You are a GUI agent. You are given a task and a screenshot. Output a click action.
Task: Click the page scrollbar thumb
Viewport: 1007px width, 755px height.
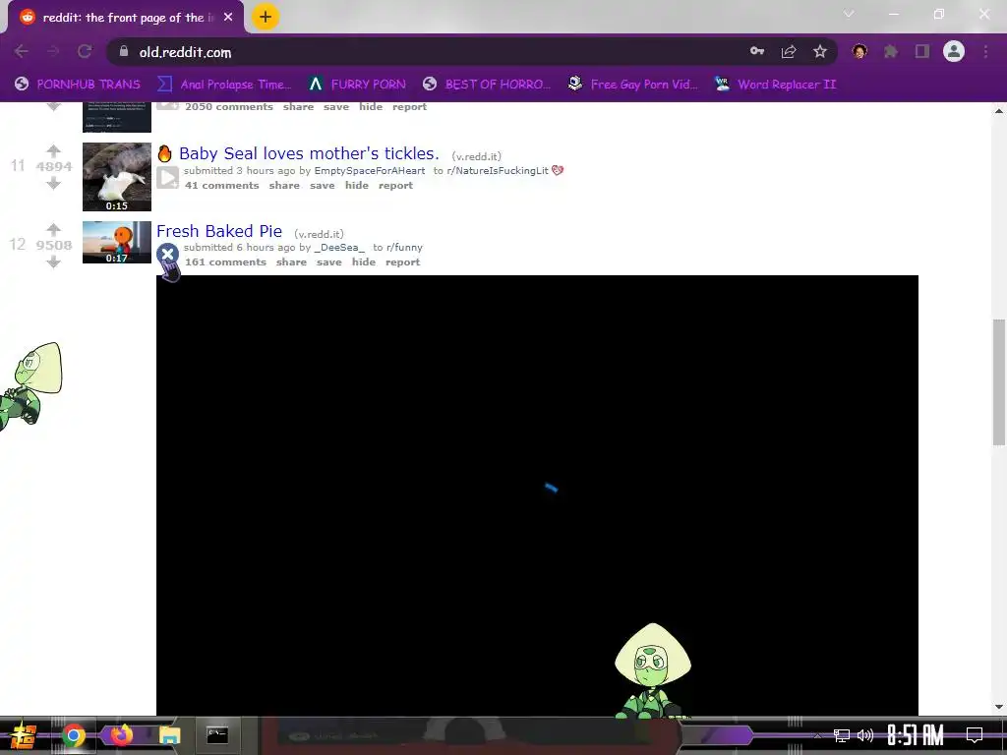tap(999, 382)
